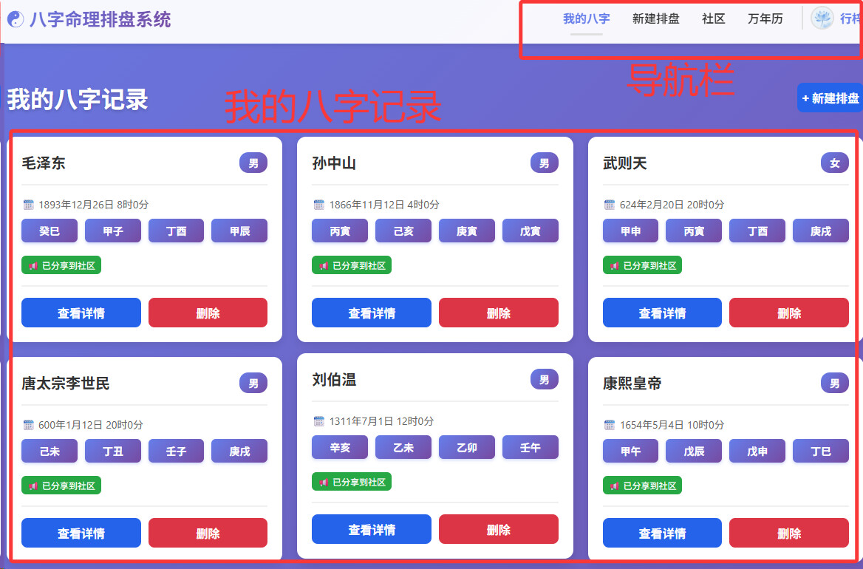View details of 刘伯温 record
Image resolution: width=863 pixels, height=569 pixels.
pos(371,529)
